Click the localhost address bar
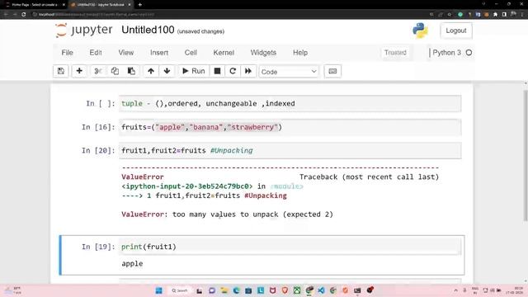 229,15
